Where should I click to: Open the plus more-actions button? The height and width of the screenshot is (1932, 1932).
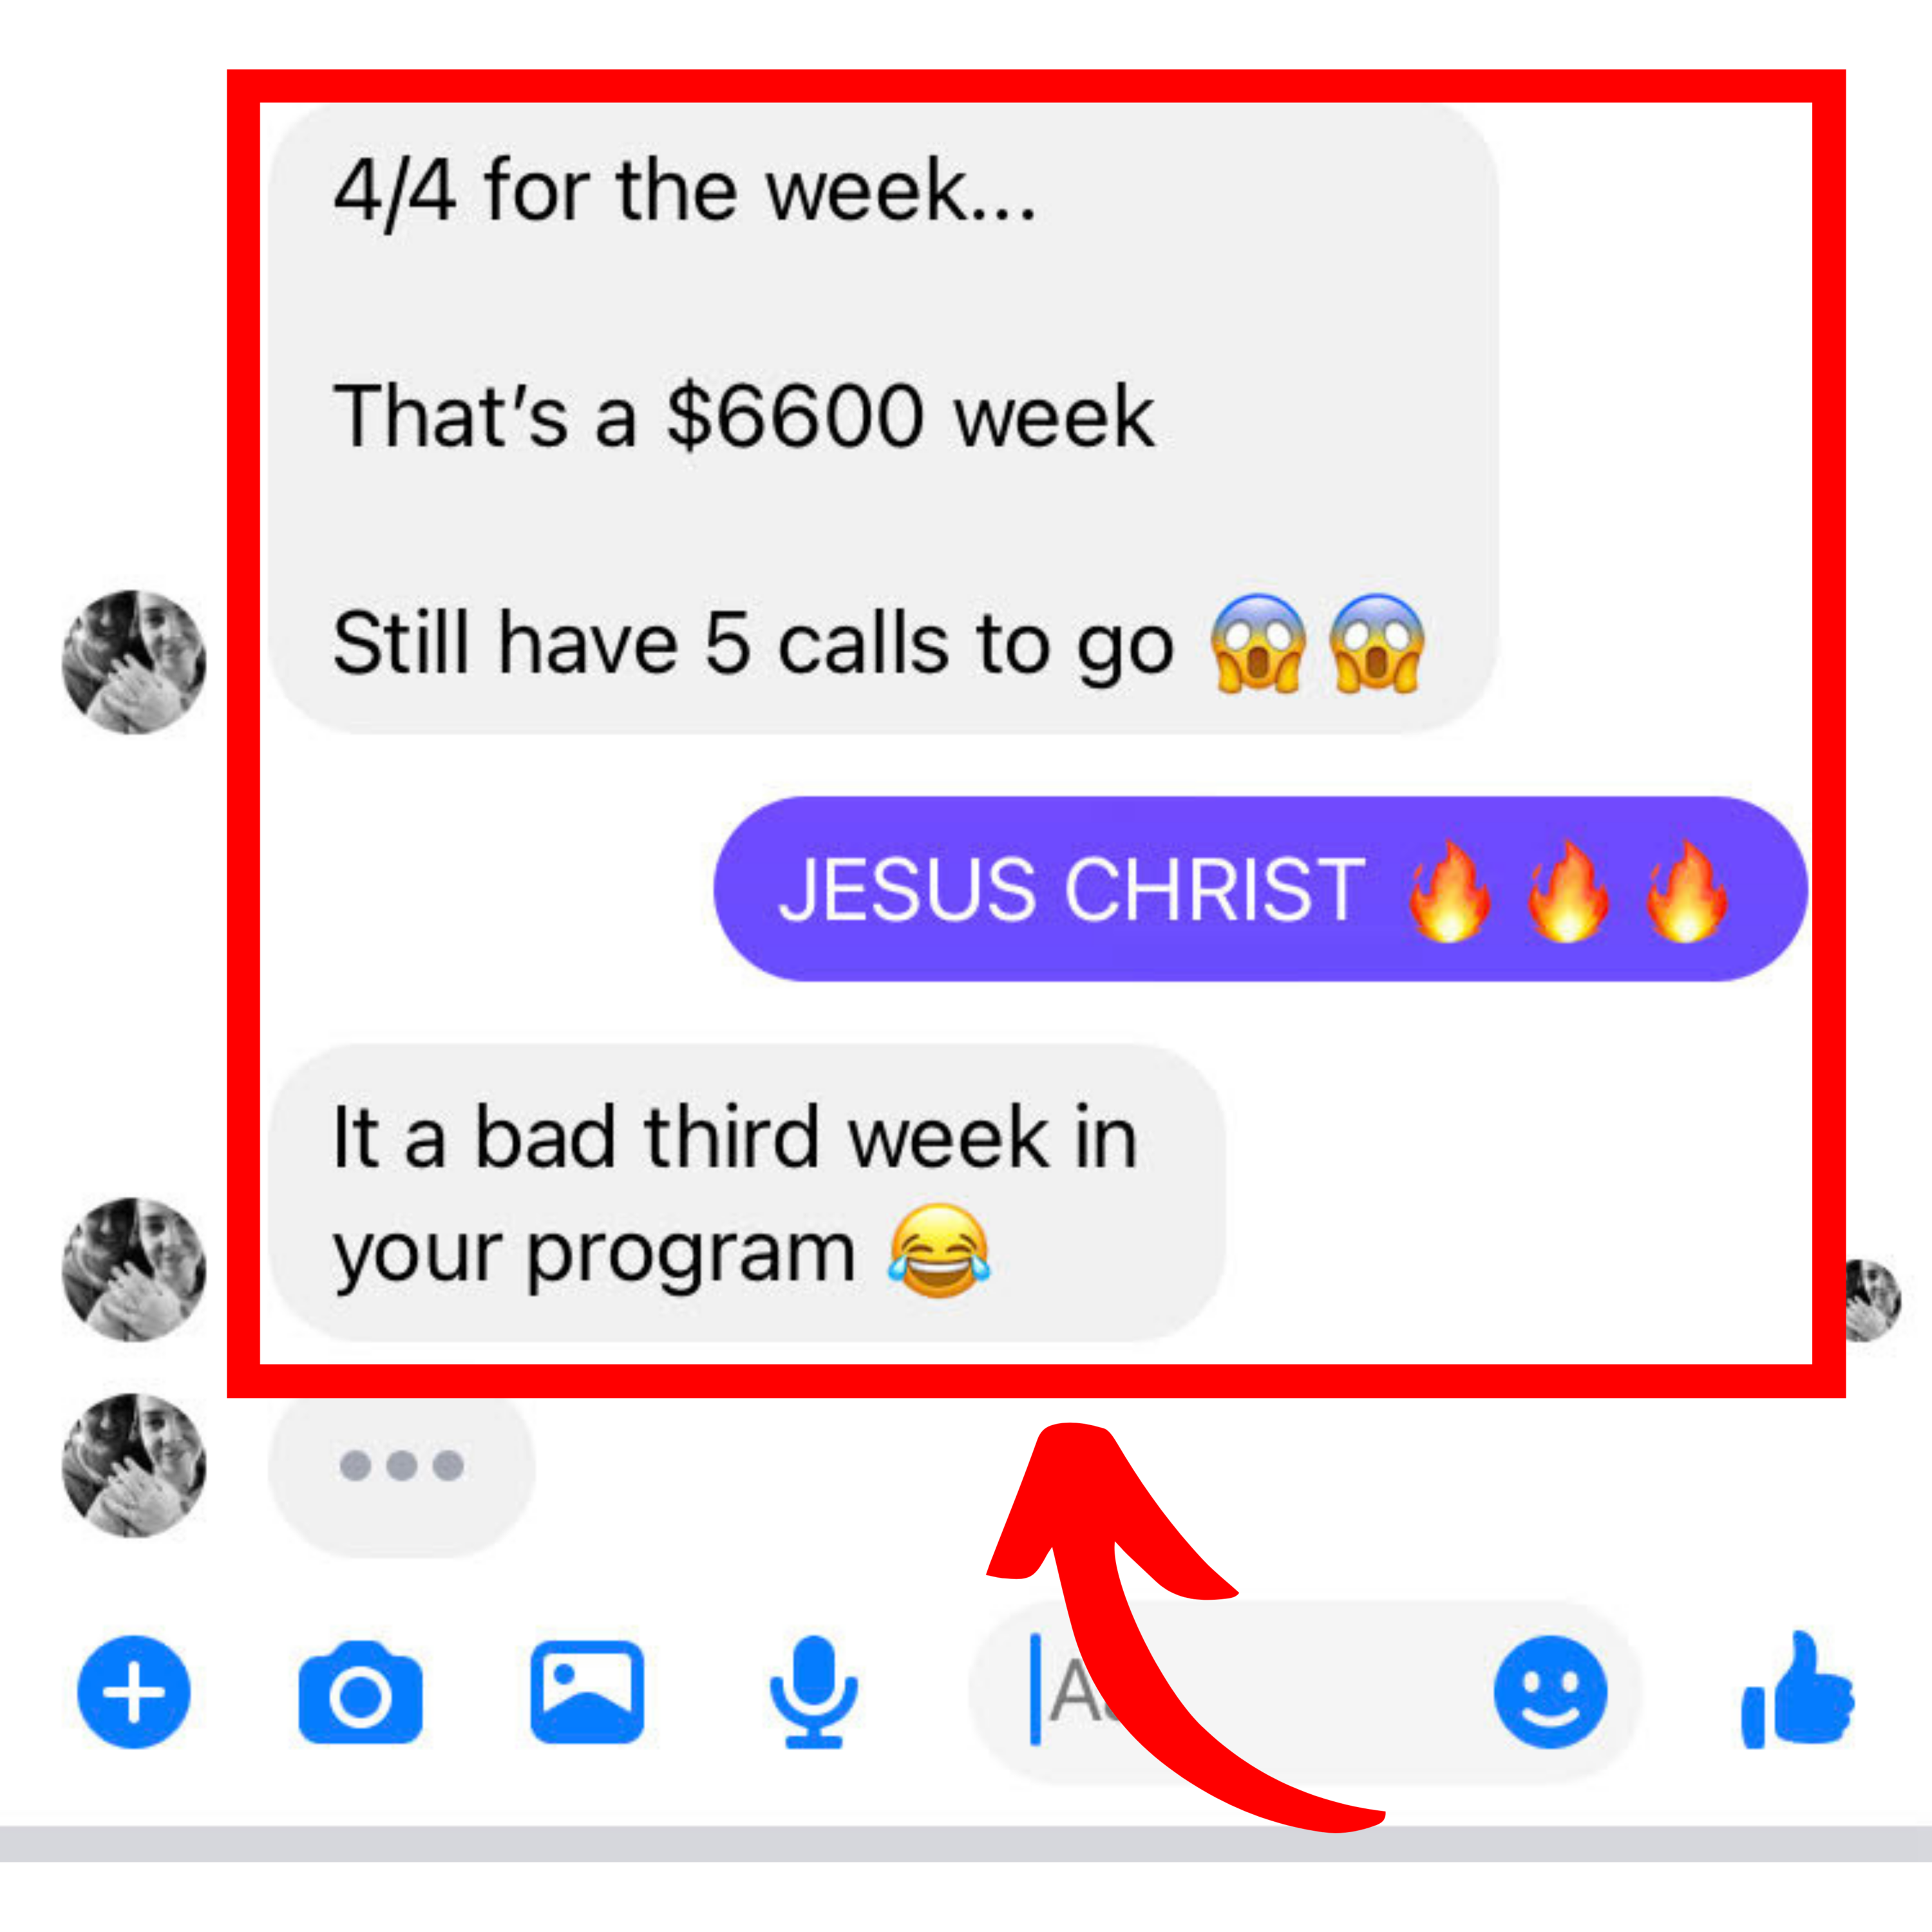[x=134, y=1691]
